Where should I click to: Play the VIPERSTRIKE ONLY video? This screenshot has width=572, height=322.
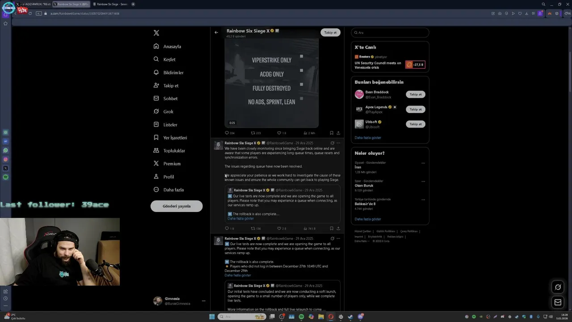point(271,83)
